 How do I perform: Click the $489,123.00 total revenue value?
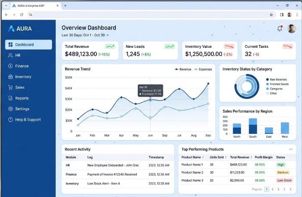point(81,54)
